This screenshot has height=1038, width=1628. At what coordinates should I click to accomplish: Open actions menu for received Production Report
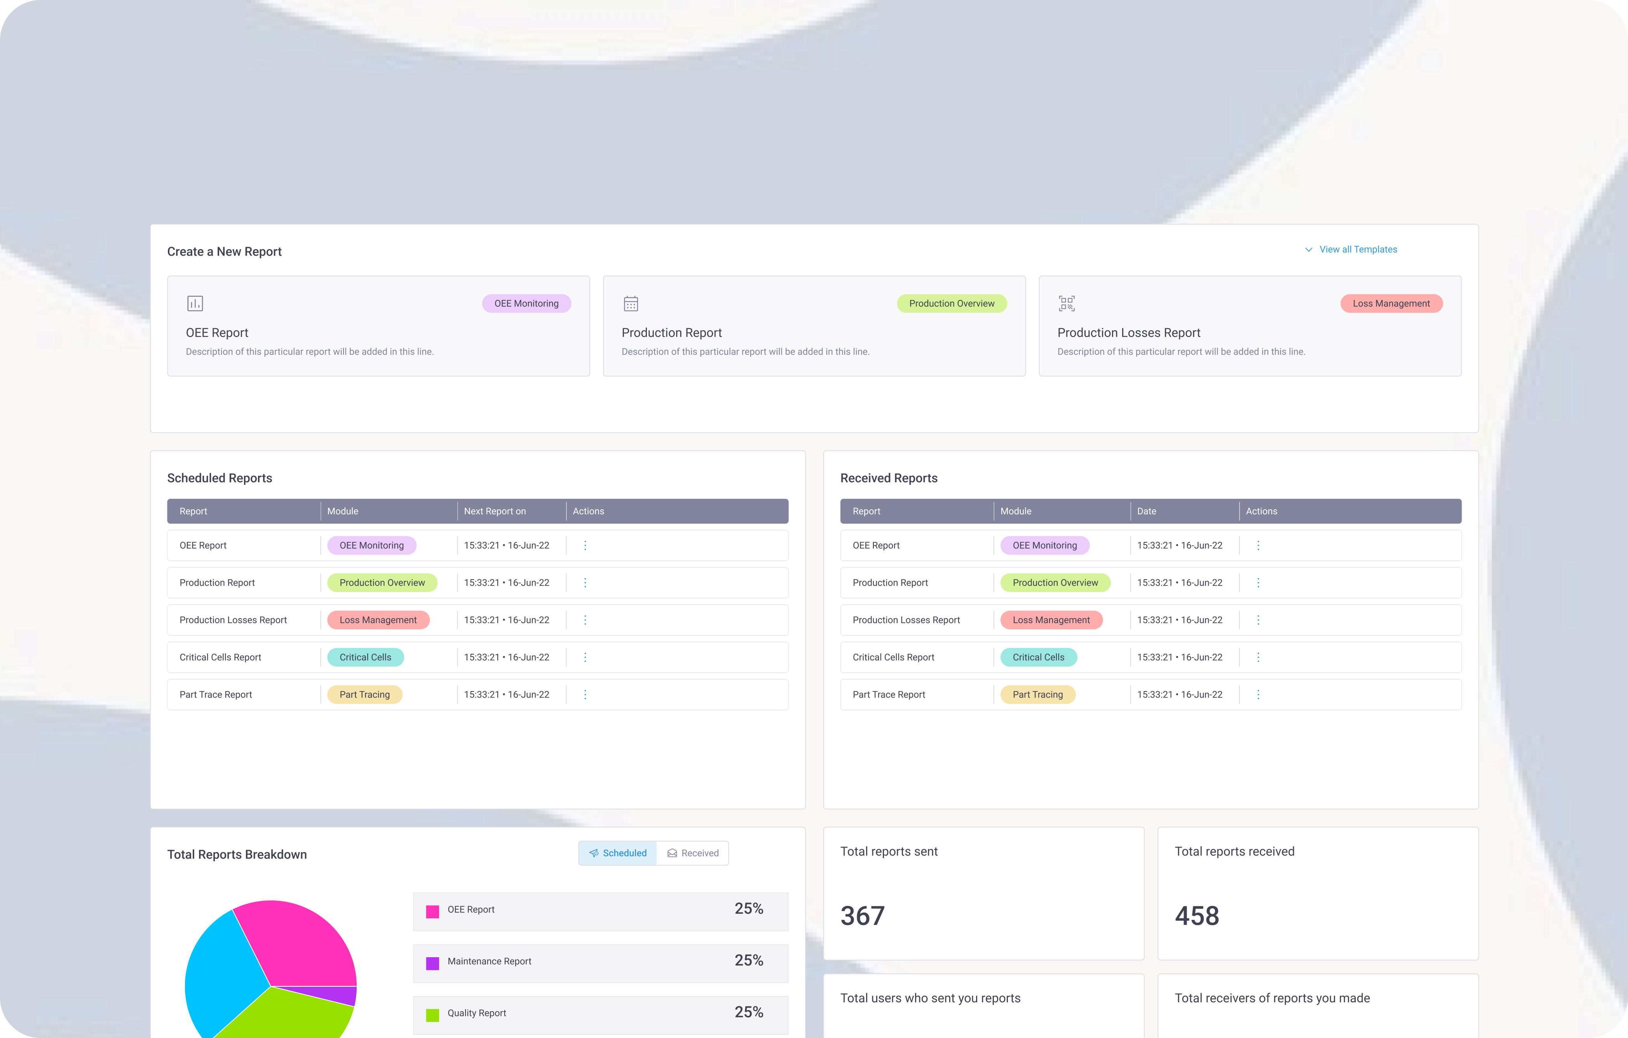1258,583
